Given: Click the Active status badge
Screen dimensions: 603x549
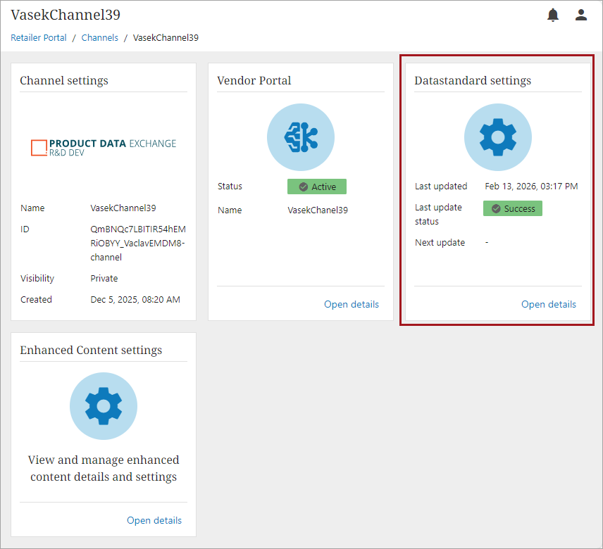Looking at the screenshot, I should 317,187.
